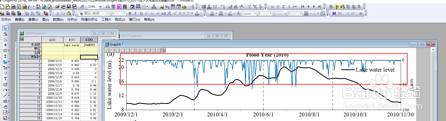Switch to graph layer 12

[x=164, y=51]
